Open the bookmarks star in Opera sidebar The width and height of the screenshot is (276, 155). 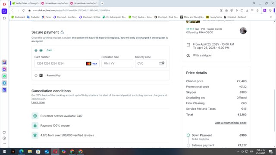(4, 18)
